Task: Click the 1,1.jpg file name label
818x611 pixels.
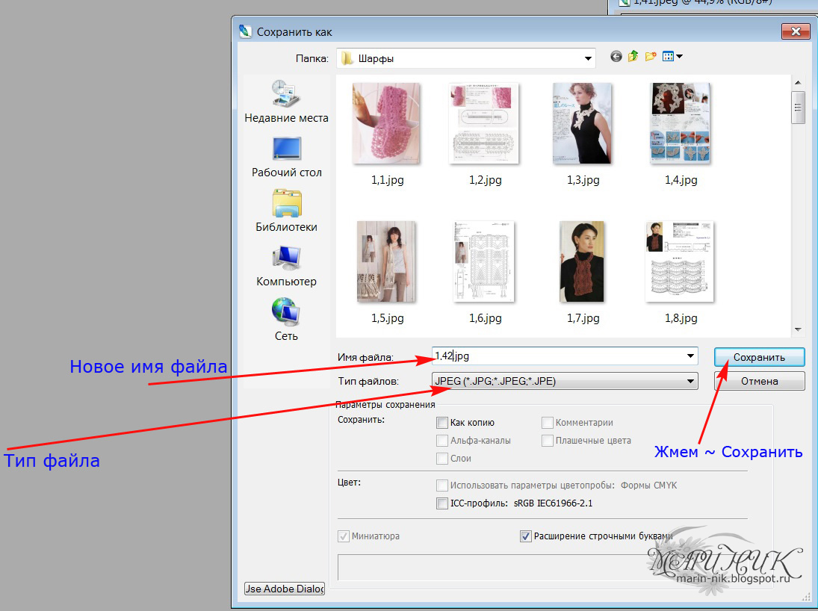Action: [387, 180]
